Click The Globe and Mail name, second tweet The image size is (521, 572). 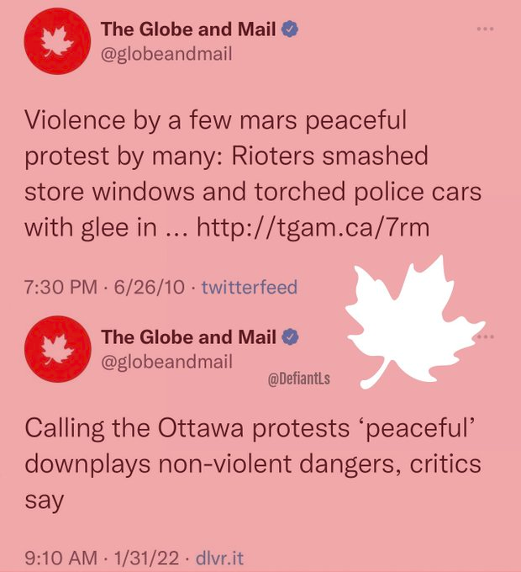pyautogui.click(x=189, y=337)
